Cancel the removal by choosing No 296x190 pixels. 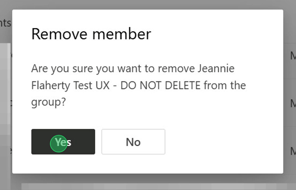tap(133, 142)
